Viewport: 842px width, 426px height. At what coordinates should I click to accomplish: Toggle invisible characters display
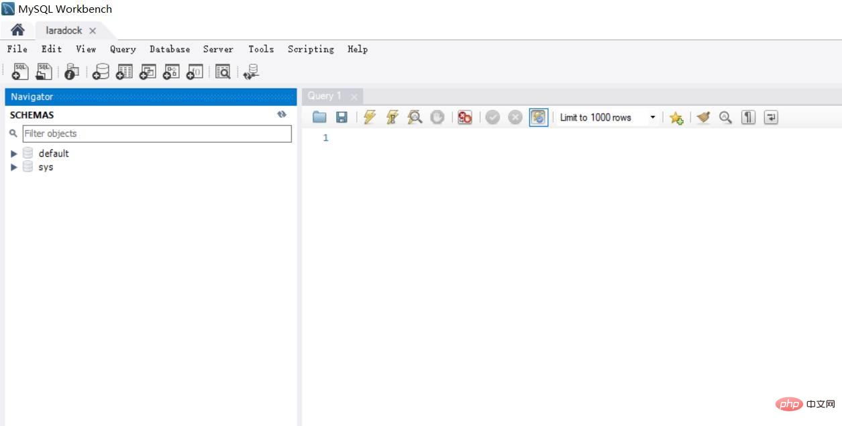click(748, 117)
